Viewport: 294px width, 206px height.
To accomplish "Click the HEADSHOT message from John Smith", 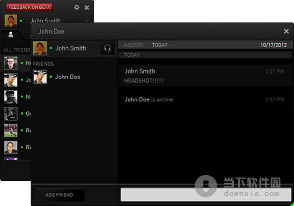I will [144, 81].
